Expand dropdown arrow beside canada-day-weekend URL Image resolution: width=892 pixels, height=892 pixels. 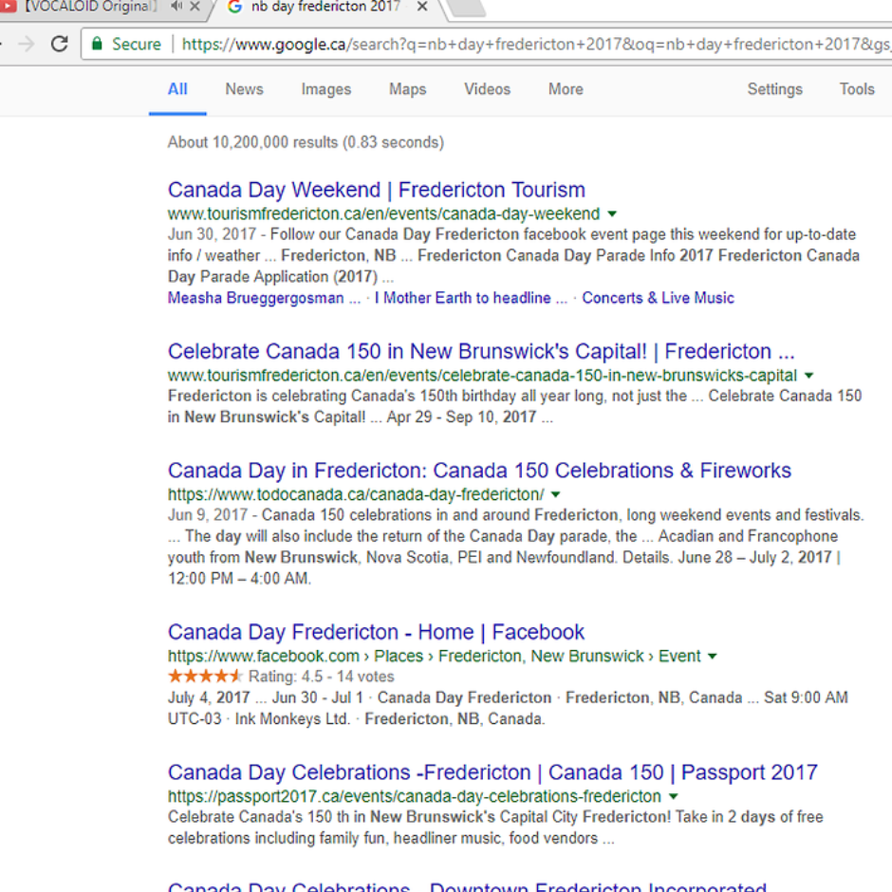(x=612, y=214)
